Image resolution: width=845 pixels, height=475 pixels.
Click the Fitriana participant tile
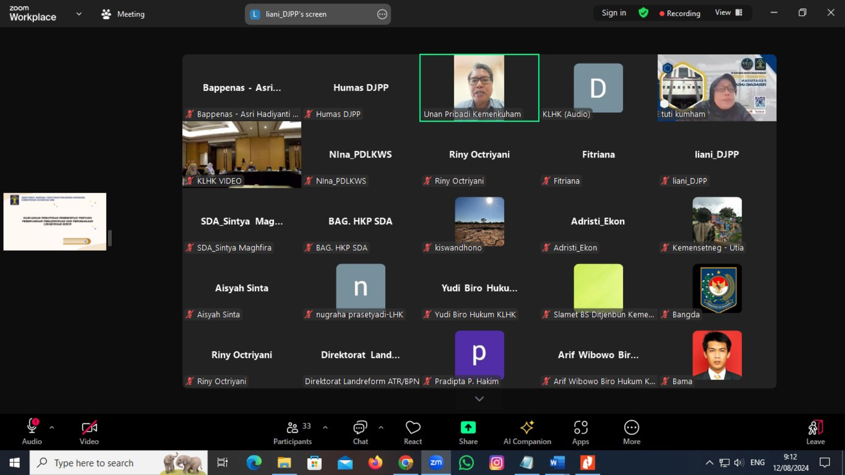pos(598,154)
